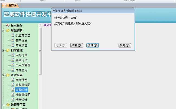Screen dimensions: 176x109
Task: Select 日常管理 tree label
Action: (17, 50)
